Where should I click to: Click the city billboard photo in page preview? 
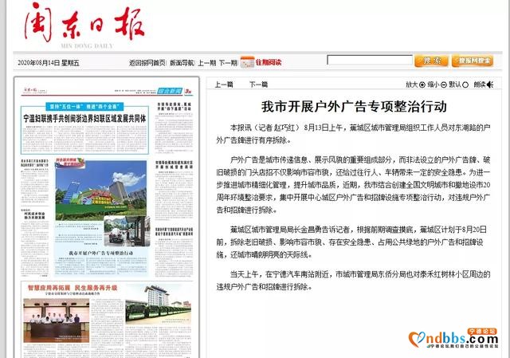[x=101, y=190]
